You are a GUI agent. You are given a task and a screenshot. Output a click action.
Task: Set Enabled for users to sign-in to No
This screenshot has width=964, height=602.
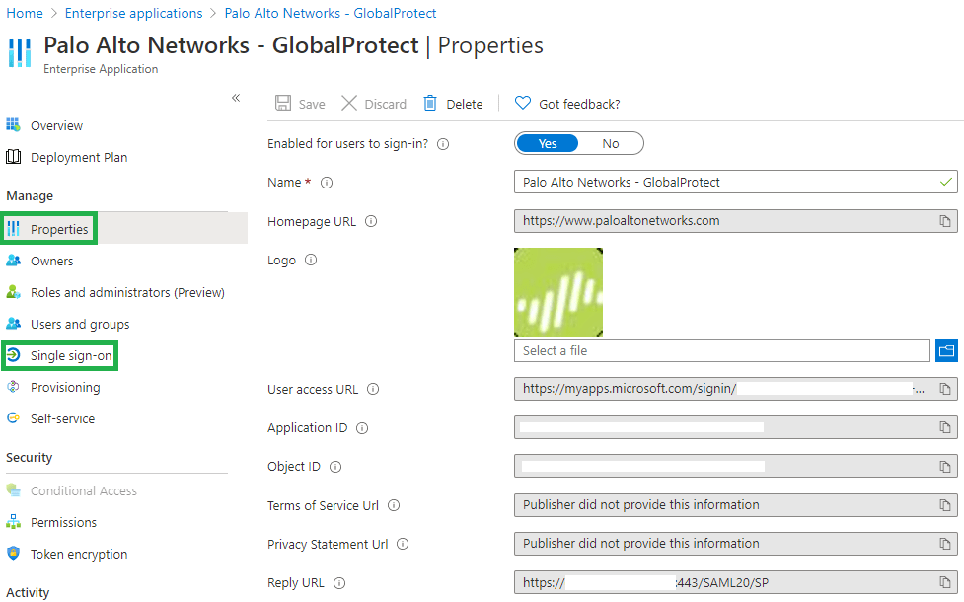click(611, 143)
